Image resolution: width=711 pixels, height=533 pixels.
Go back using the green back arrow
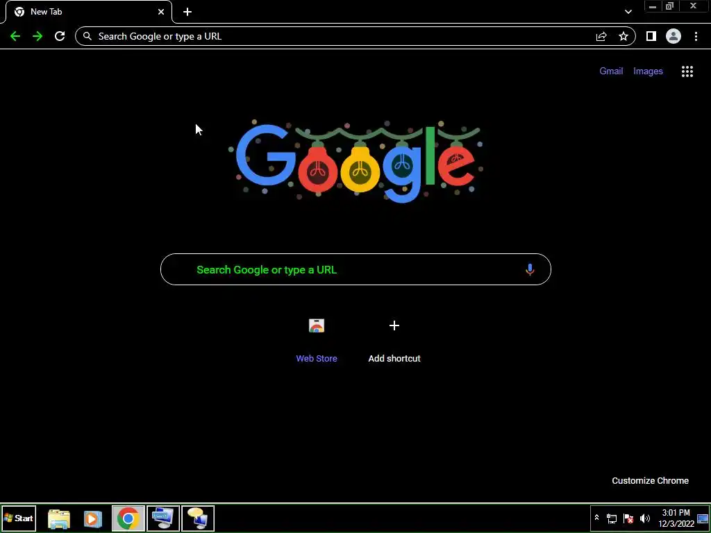pos(15,36)
